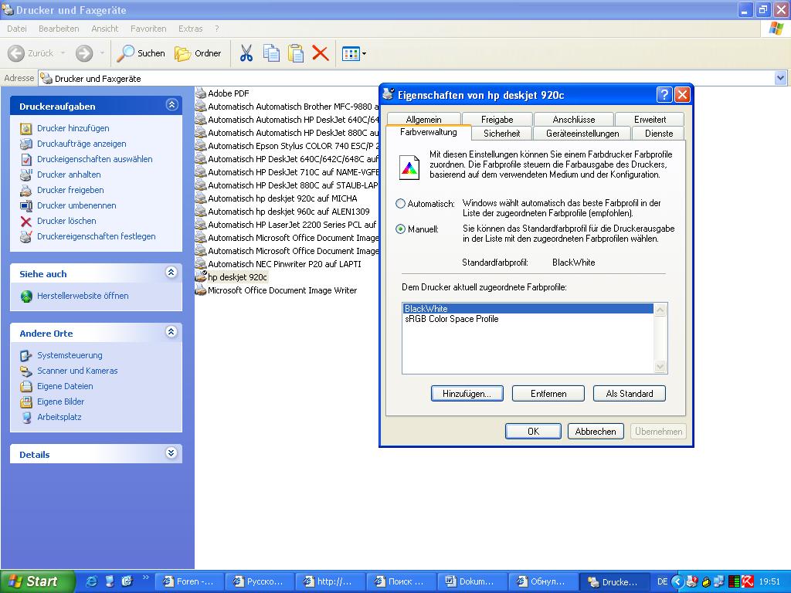The image size is (791, 593).
Task: Open the address bar dropdown
Action: (x=780, y=78)
